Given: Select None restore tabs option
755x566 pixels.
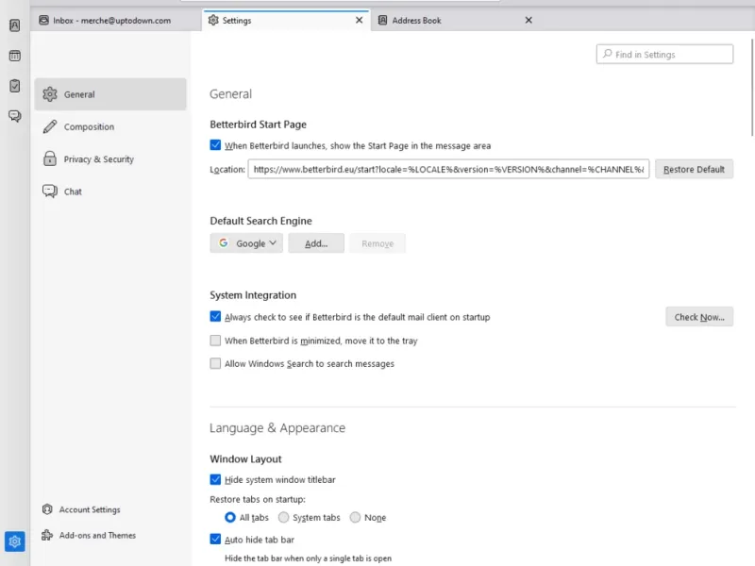Looking at the screenshot, I should 355,517.
